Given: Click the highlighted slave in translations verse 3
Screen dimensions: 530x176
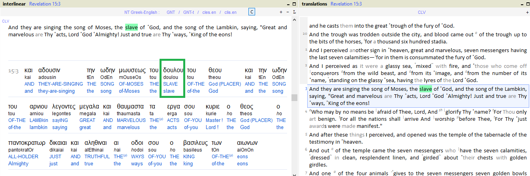Looking at the screenshot, I should [426, 89].
